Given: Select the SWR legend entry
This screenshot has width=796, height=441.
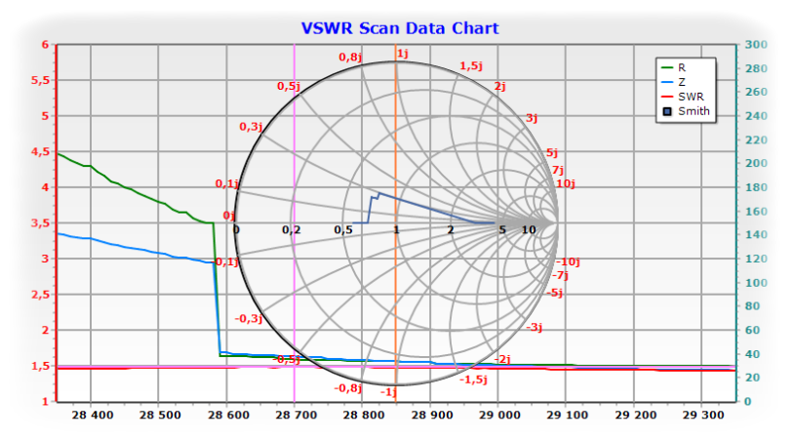Looking at the screenshot, I should [x=683, y=97].
